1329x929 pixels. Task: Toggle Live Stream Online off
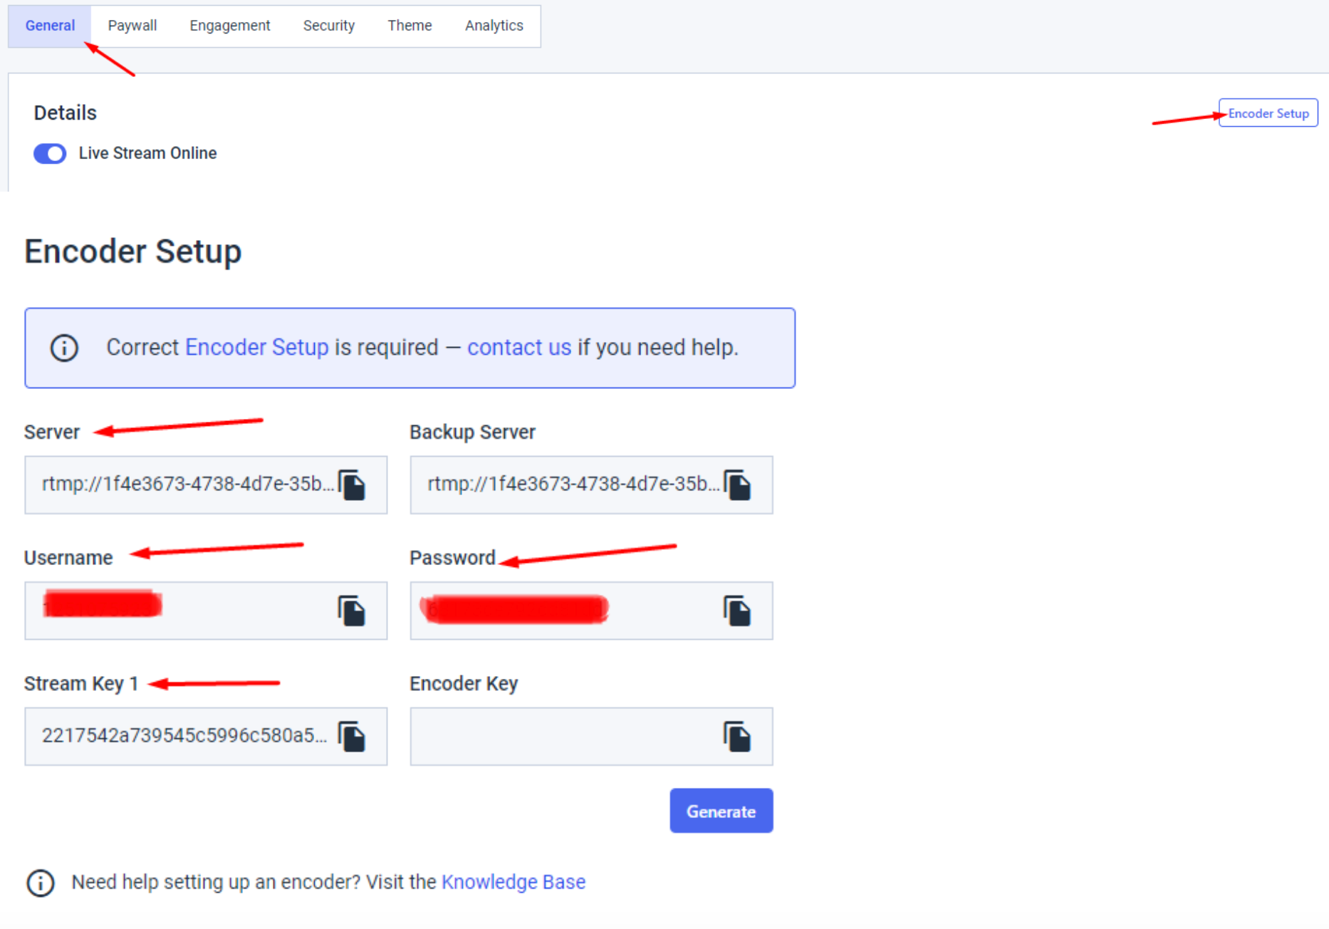click(x=49, y=153)
